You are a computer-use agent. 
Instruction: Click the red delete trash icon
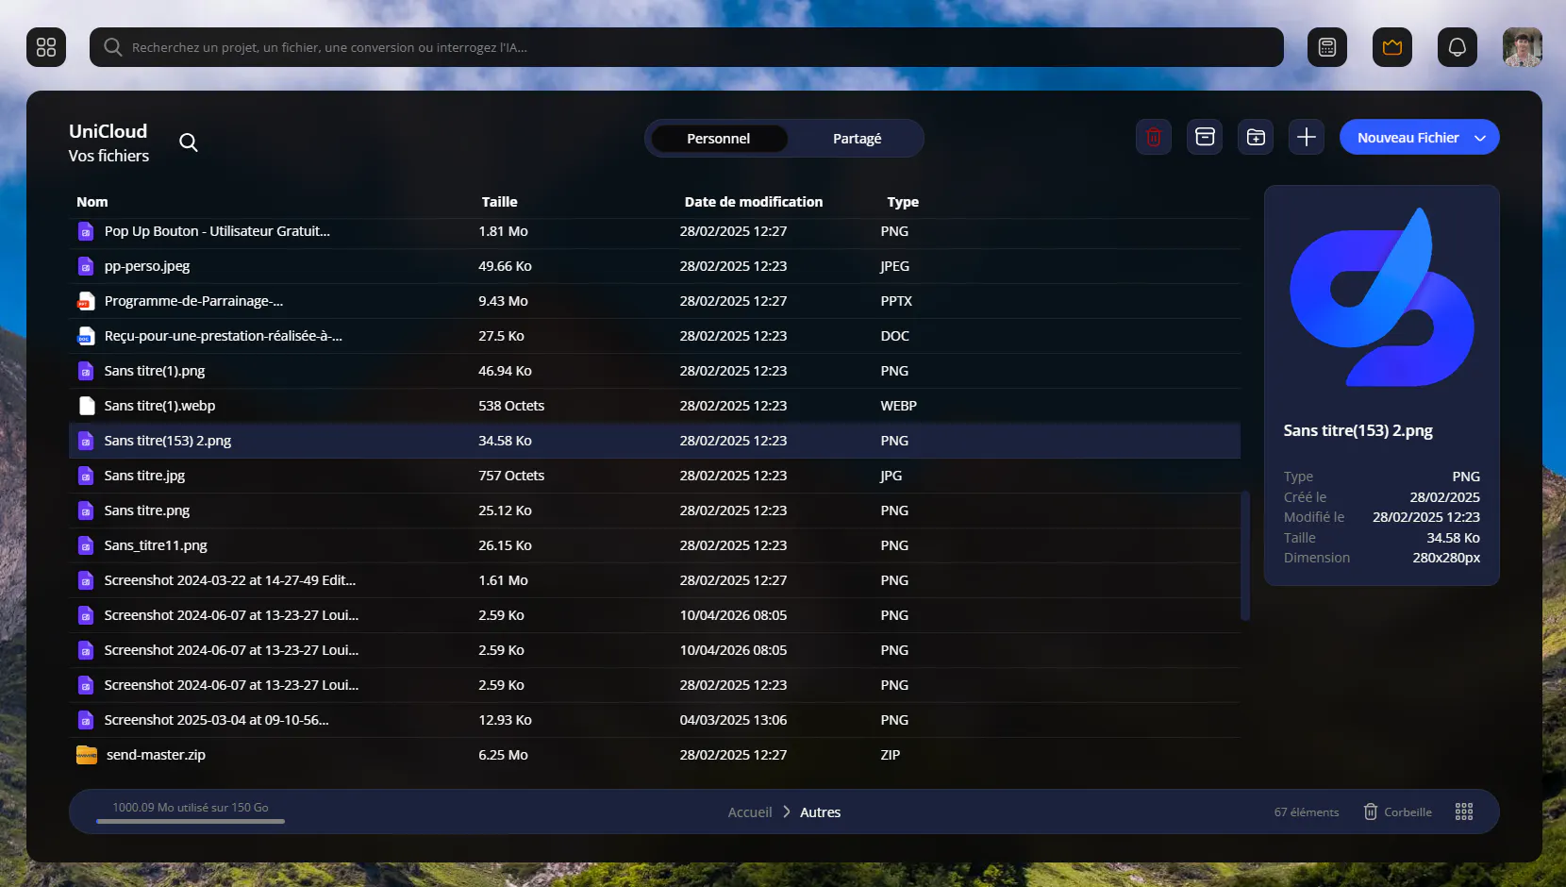click(1154, 138)
